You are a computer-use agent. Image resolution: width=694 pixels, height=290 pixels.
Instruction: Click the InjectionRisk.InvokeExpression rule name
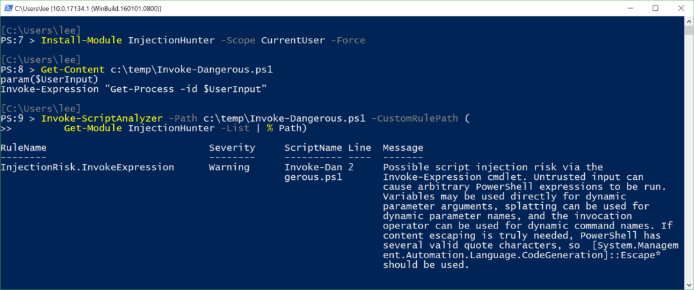point(87,167)
